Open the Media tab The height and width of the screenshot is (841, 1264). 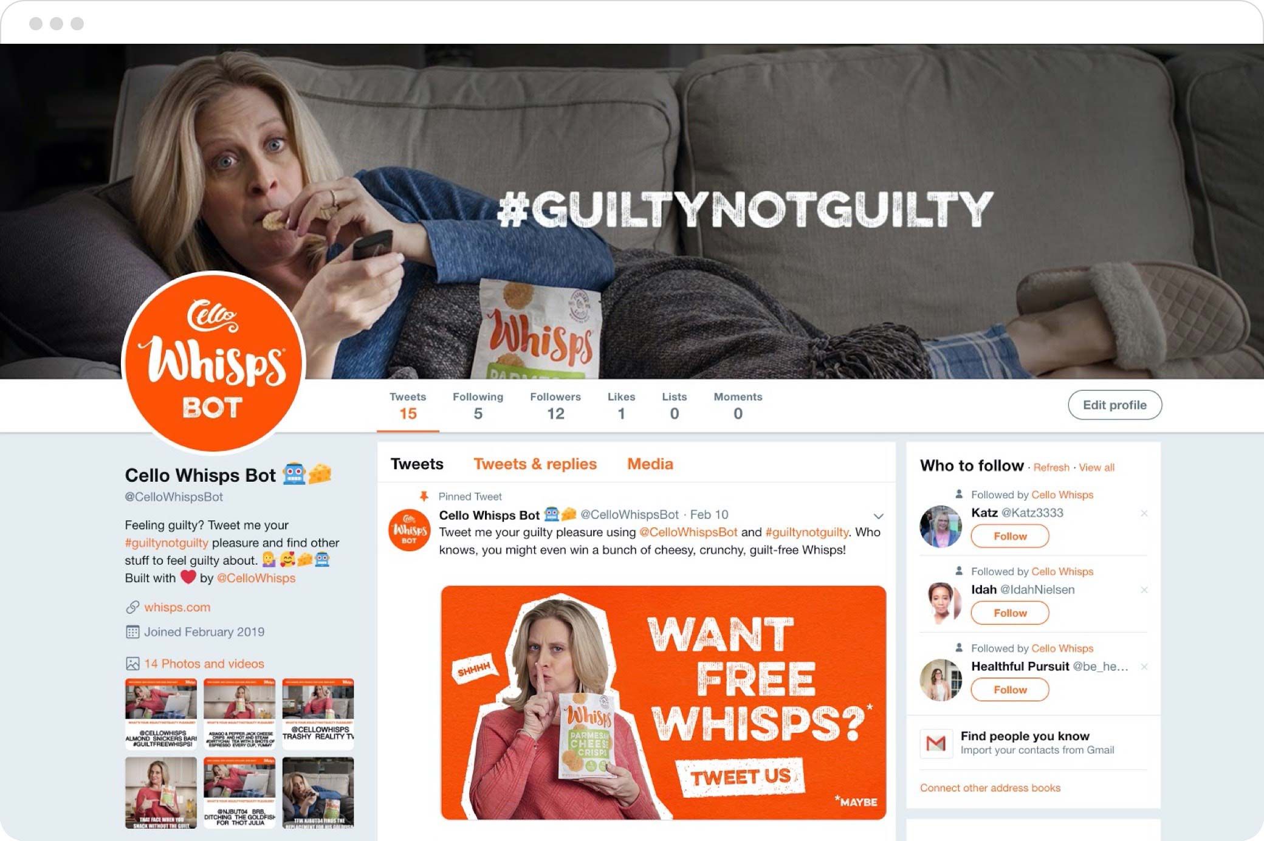(x=650, y=464)
